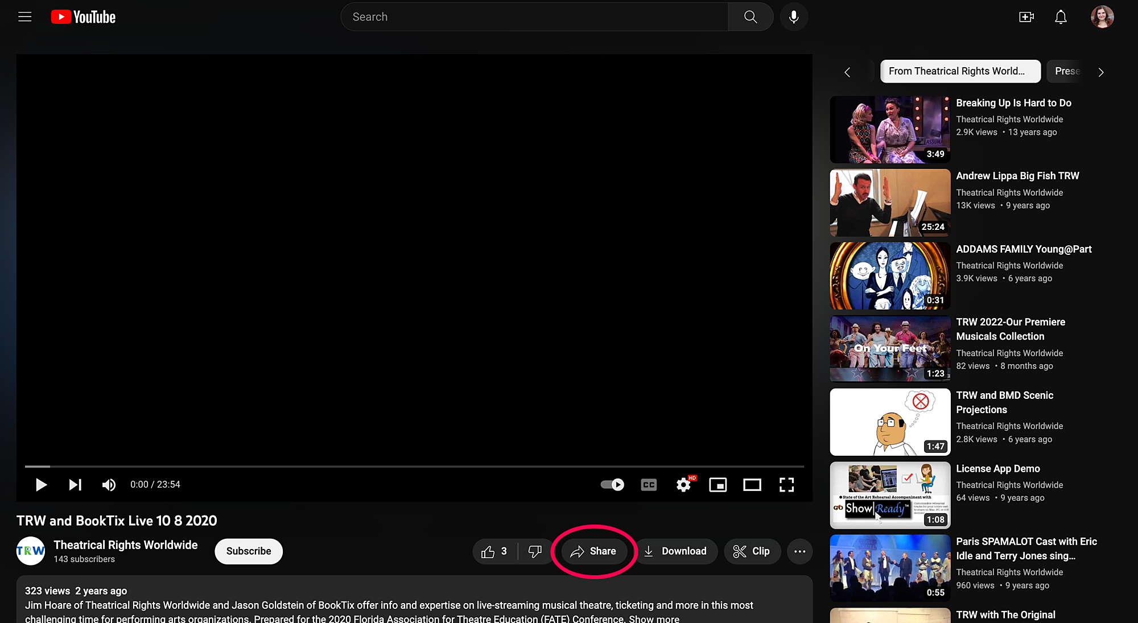The width and height of the screenshot is (1138, 623).
Task: Toggle the autoplay switch
Action: click(612, 485)
